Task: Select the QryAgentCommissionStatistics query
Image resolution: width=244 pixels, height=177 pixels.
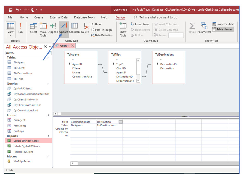Action: pos(31,94)
